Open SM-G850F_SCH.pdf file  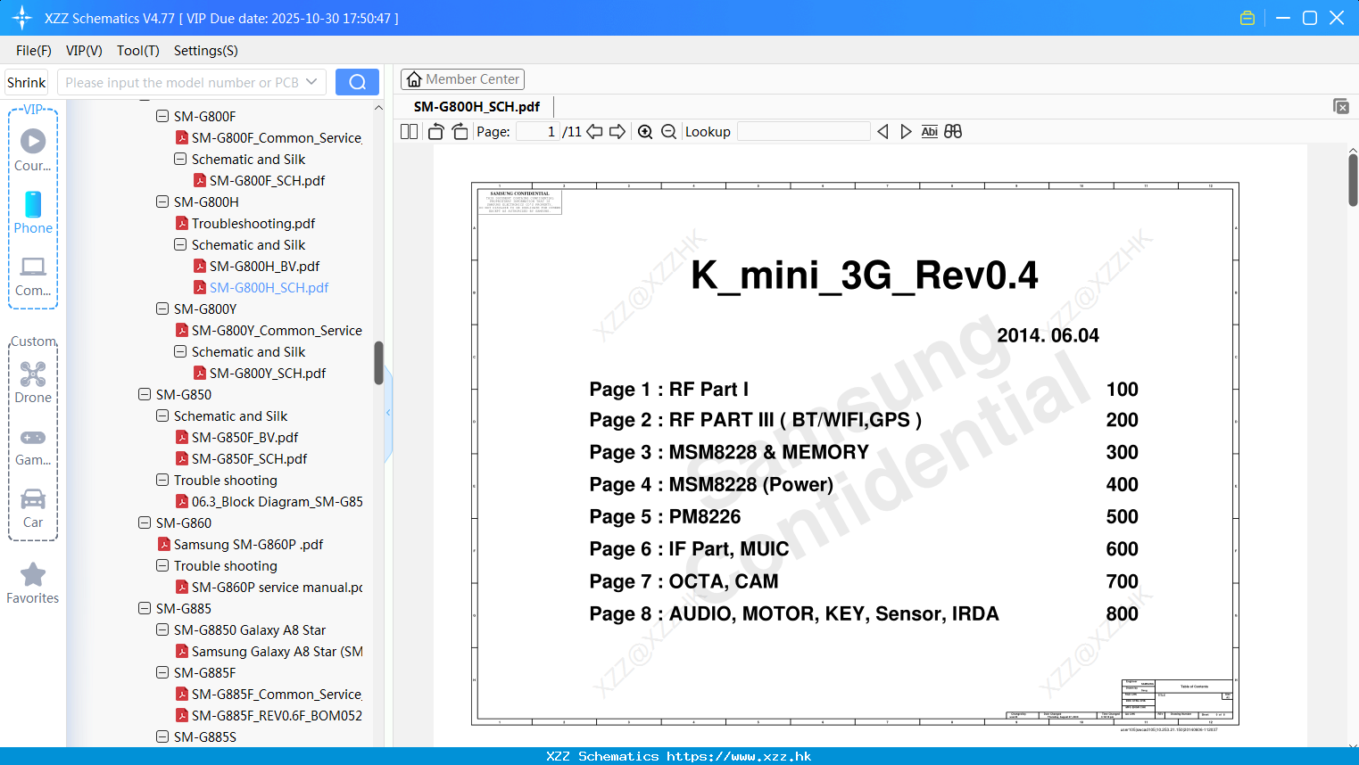[249, 458]
